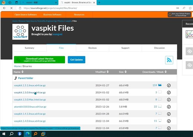
Task: Go to Parent folder
Action: coord(26,78)
